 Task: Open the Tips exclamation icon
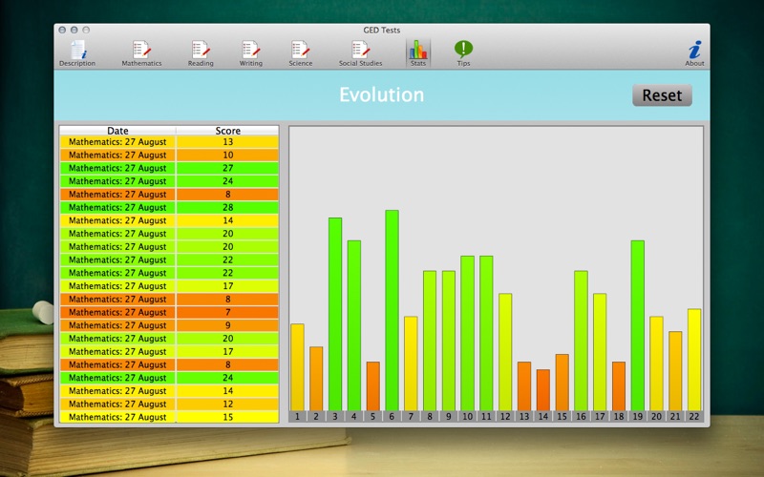pos(463,53)
